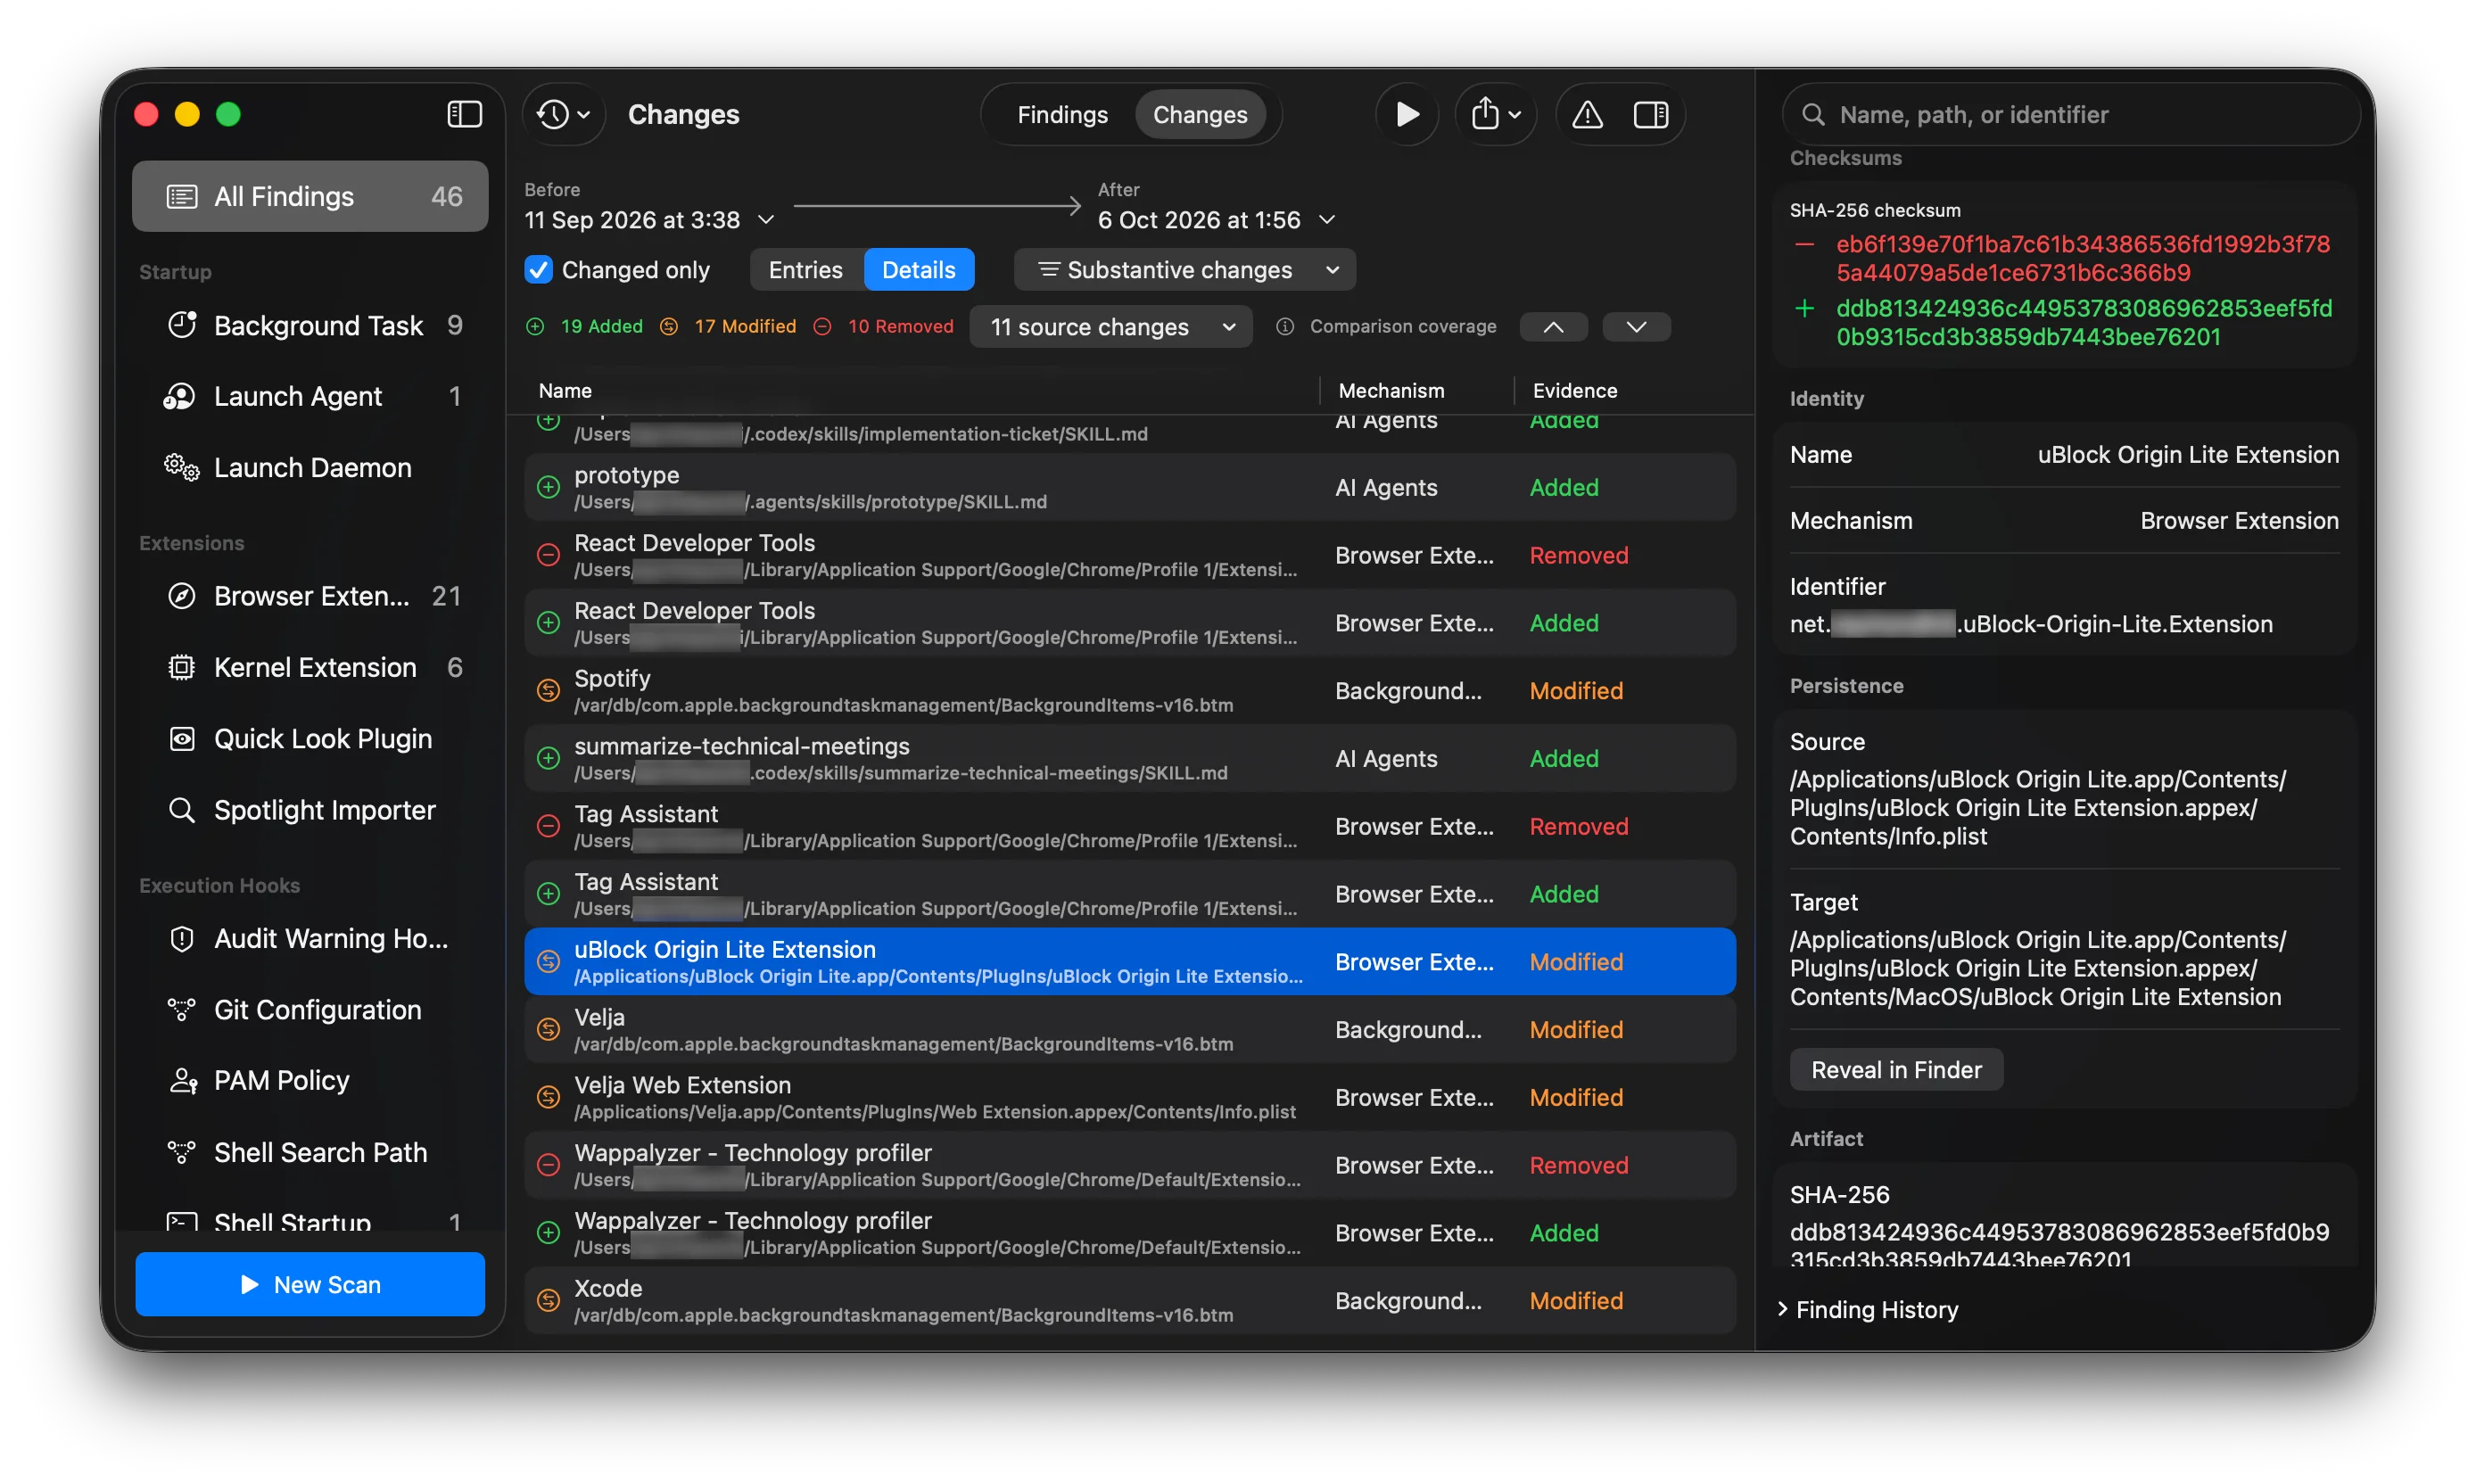Screen dimensions: 2476x1484
Task: Expand the 11 source changes dropdown
Action: tap(1111, 326)
